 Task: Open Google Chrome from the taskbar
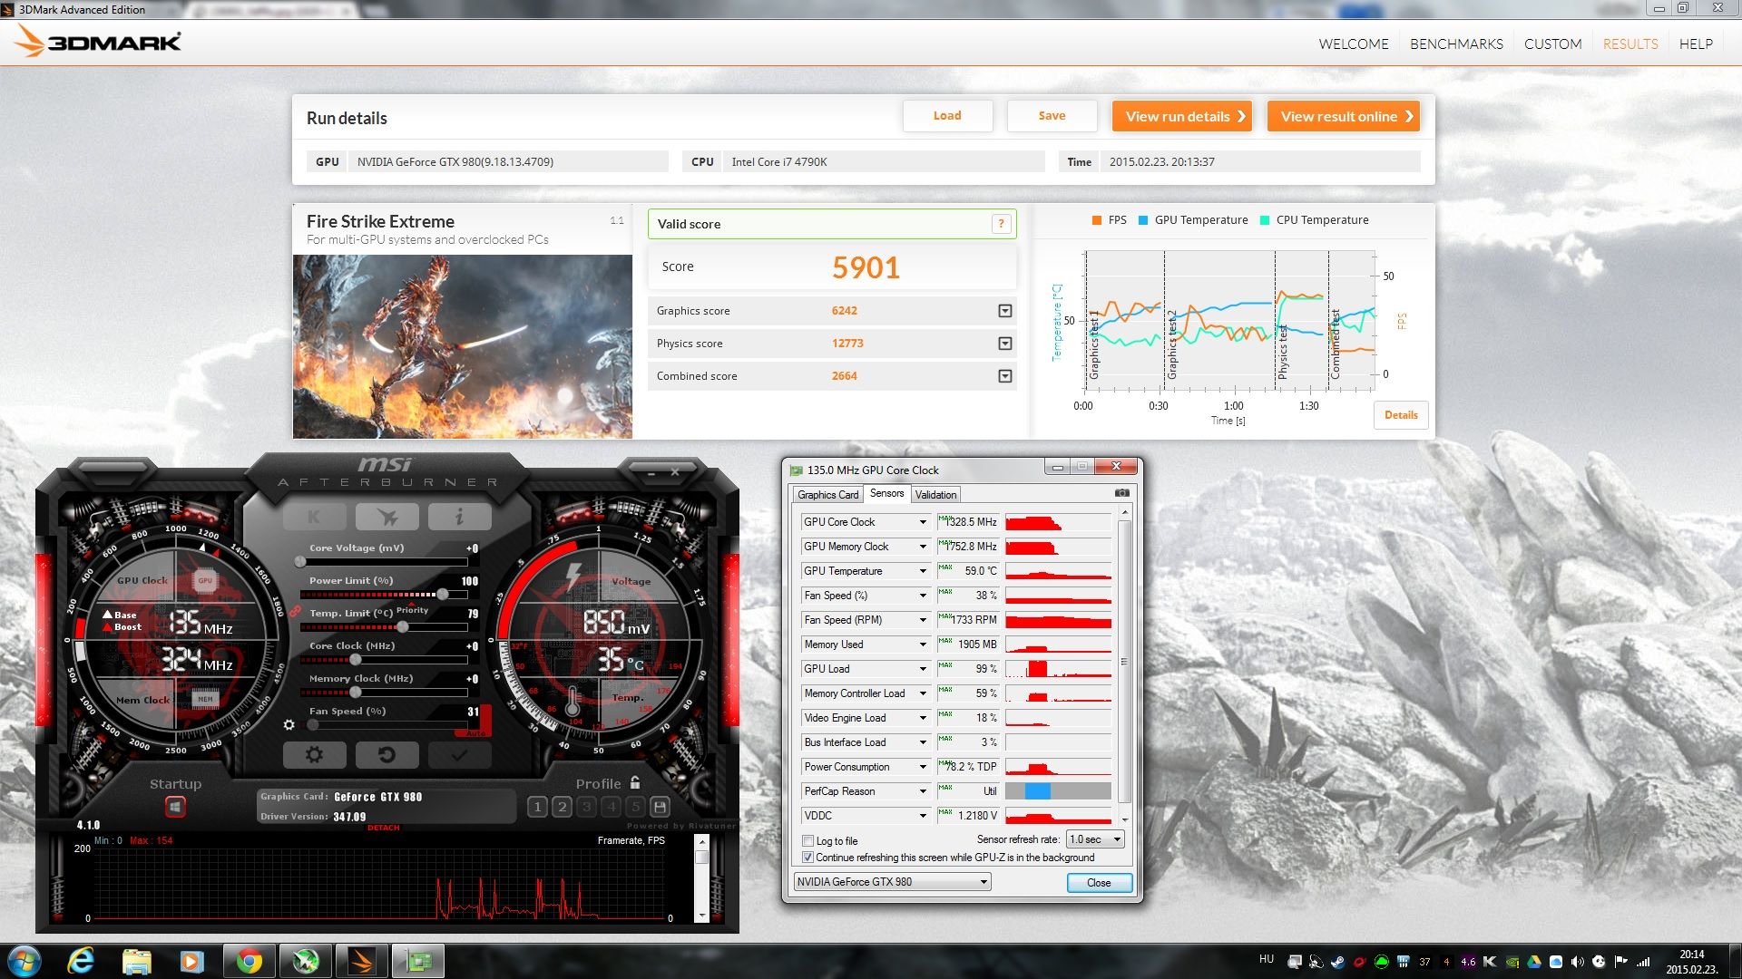click(249, 961)
